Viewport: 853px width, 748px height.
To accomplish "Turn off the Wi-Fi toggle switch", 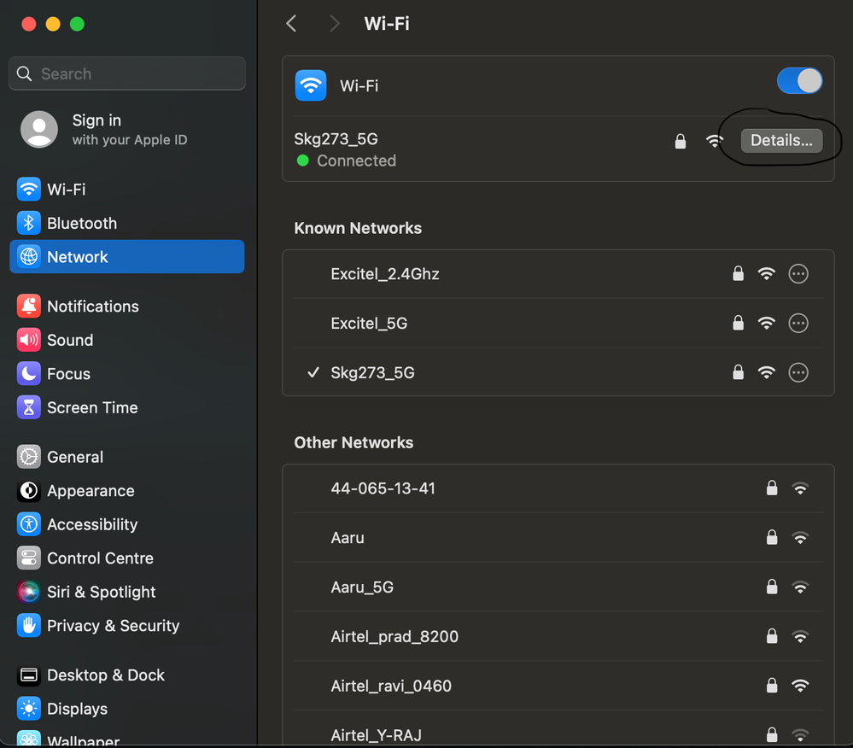I will tap(799, 81).
